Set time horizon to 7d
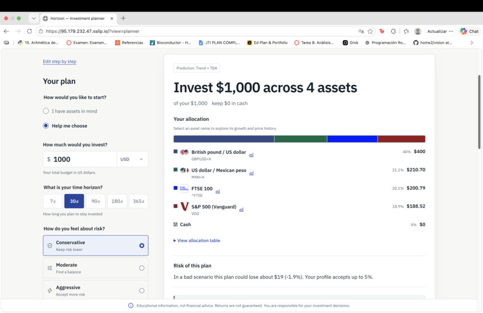This screenshot has height=313, width=483. pos(53,201)
